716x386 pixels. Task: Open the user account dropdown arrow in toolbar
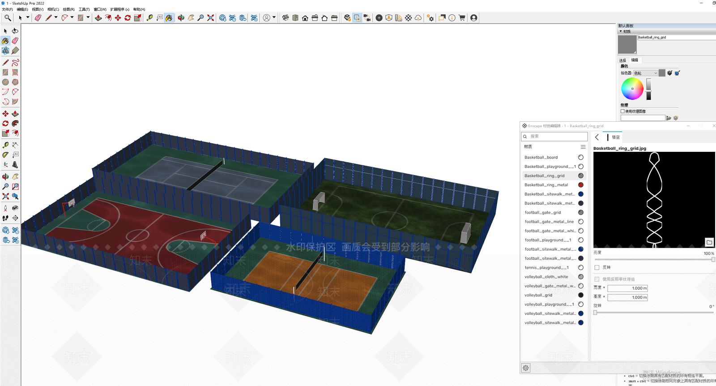tap(274, 18)
